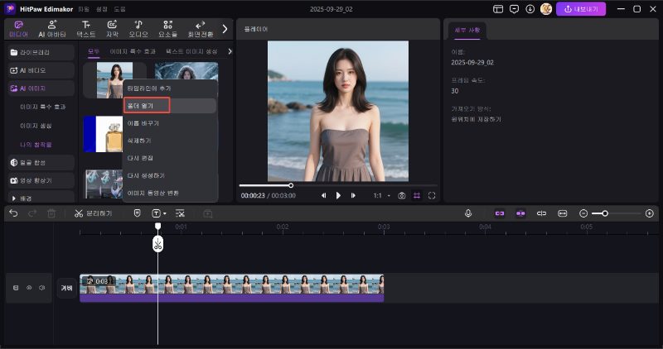
Task: Open the 설정 (Settings) menu
Action: (x=101, y=9)
